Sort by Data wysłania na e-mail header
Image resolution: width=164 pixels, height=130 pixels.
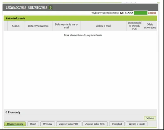point(67,26)
